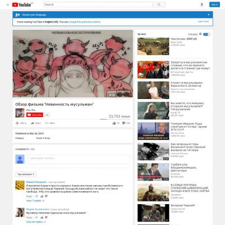This screenshot has width=225, height=225.
Task: Toggle the Autoplay switch
Action: point(207,34)
